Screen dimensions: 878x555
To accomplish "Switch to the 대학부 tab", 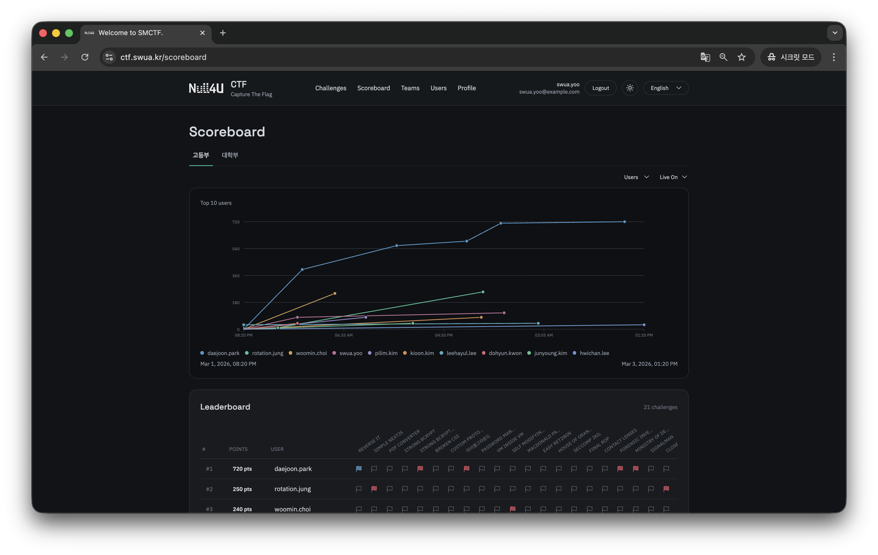I will tap(230, 155).
